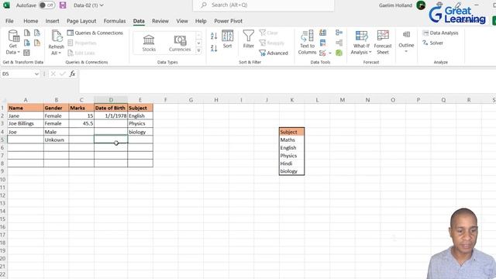Switch to the Formulas tab
Screen dimensions: 496x279
115,21
